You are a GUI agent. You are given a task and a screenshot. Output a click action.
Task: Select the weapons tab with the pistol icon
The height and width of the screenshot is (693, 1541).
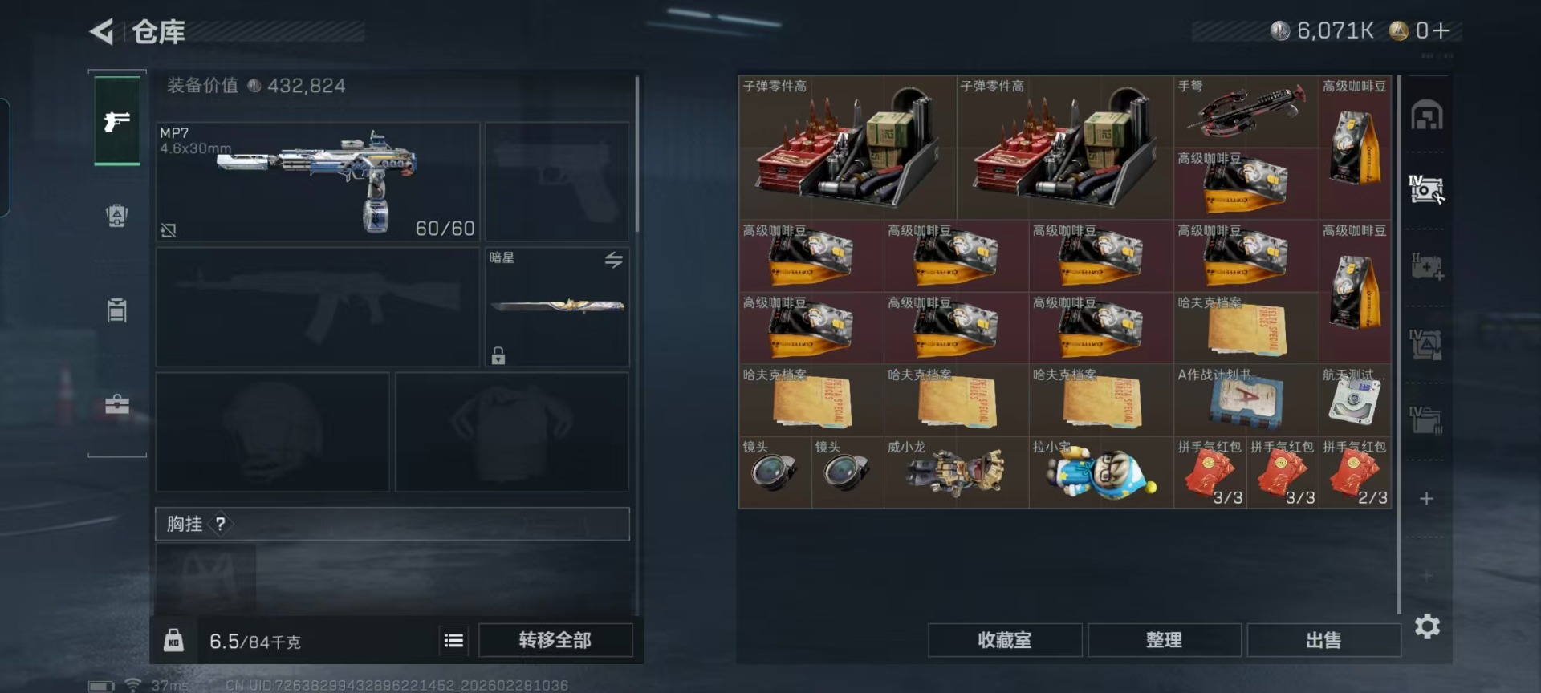pos(117,121)
